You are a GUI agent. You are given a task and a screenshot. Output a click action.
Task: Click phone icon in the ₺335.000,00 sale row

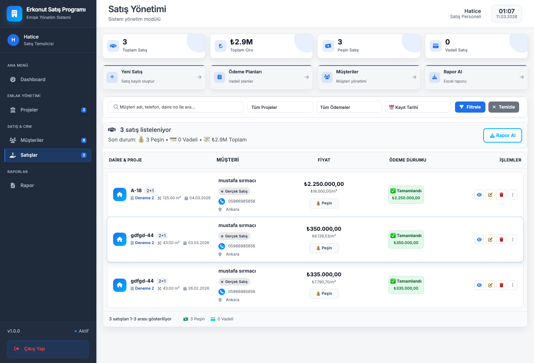[222, 292]
